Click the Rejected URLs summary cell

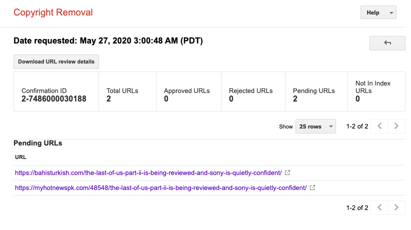(253, 91)
